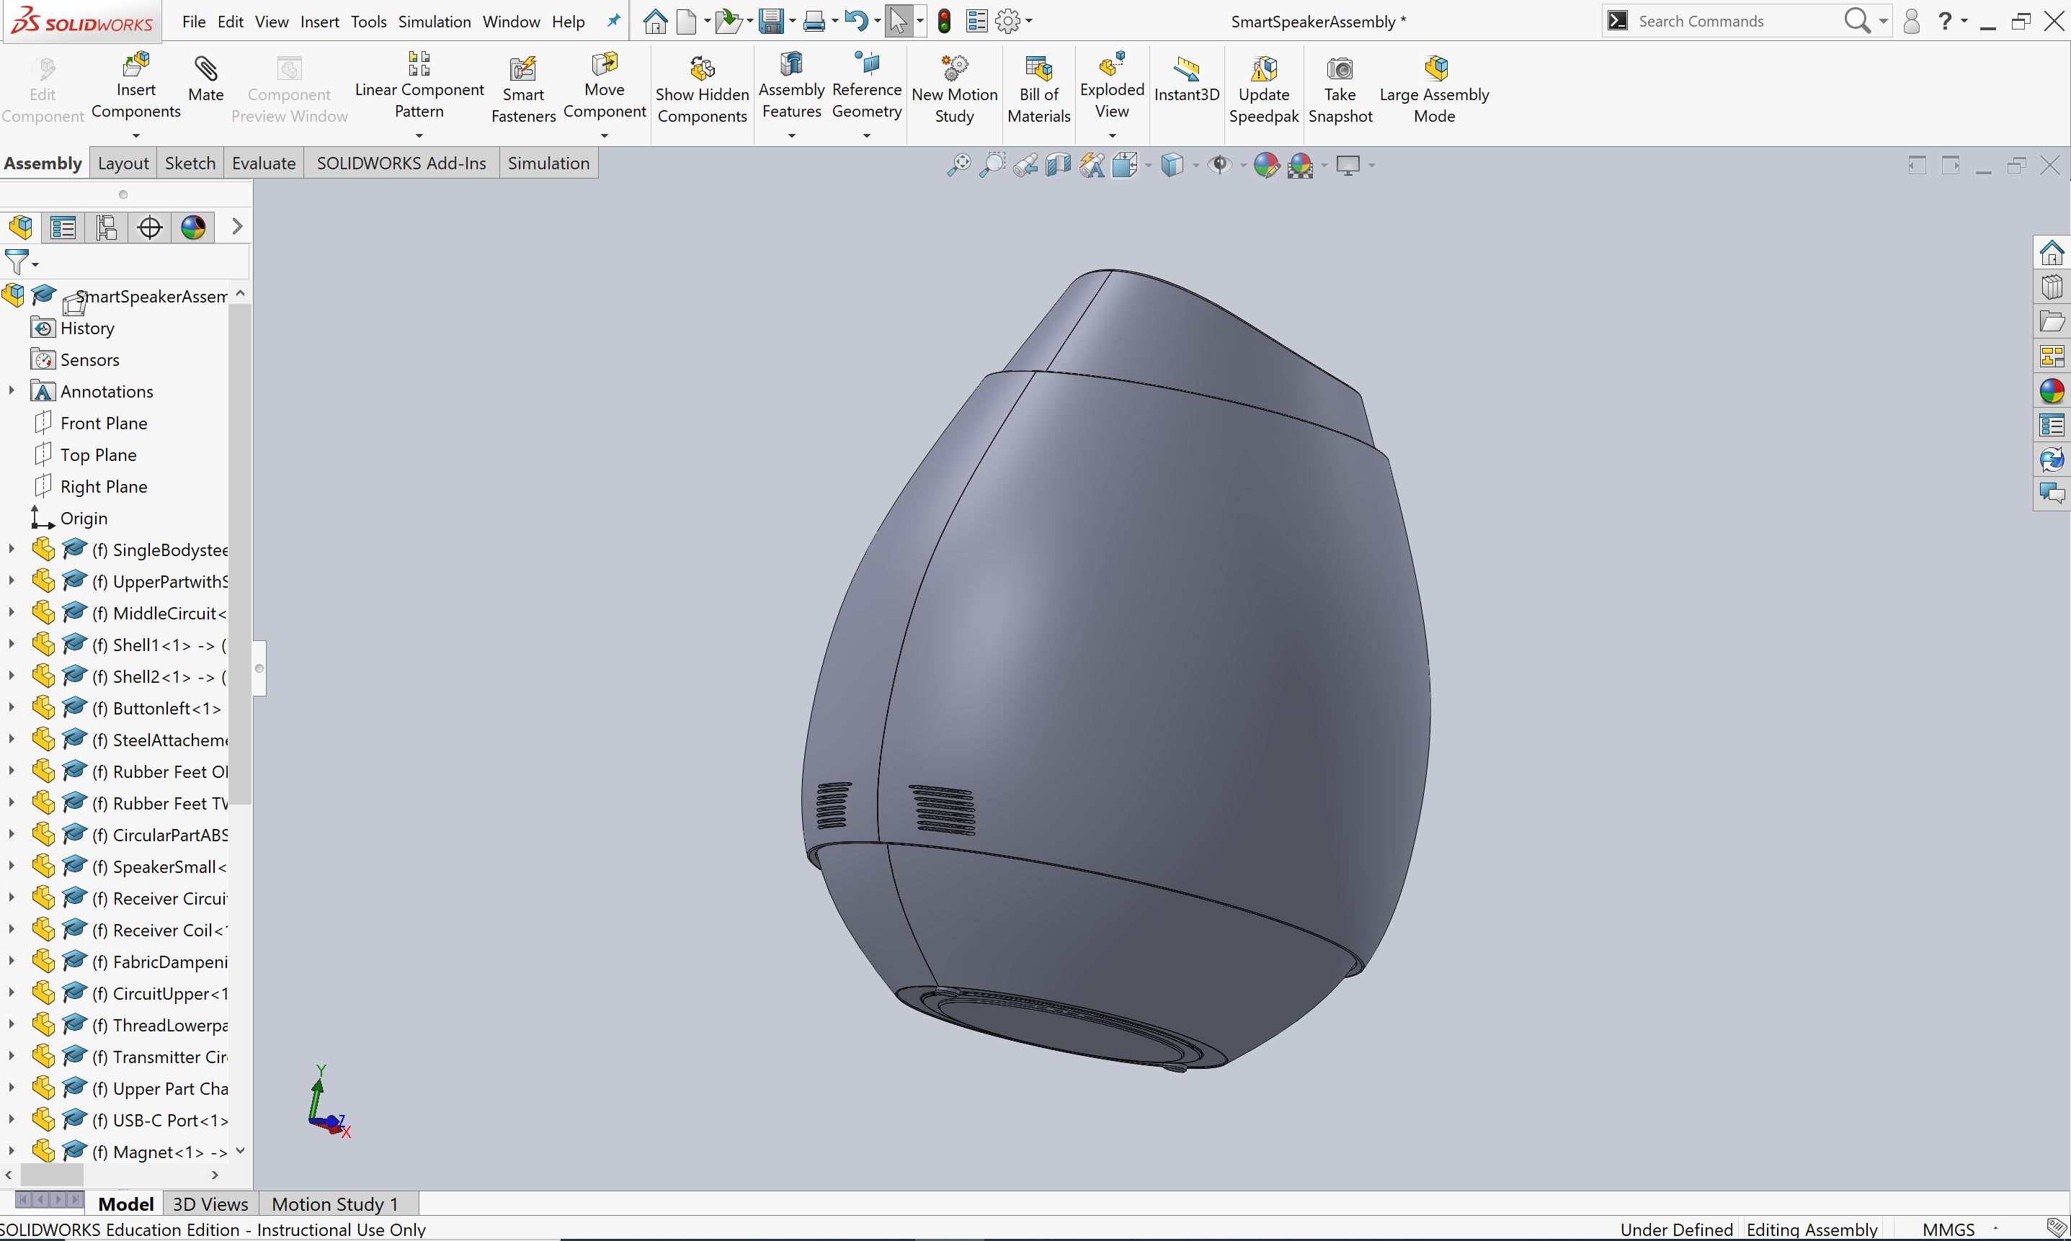Expand the Annotations tree node
Viewport: 2071px width, 1241px height.
pos(12,390)
